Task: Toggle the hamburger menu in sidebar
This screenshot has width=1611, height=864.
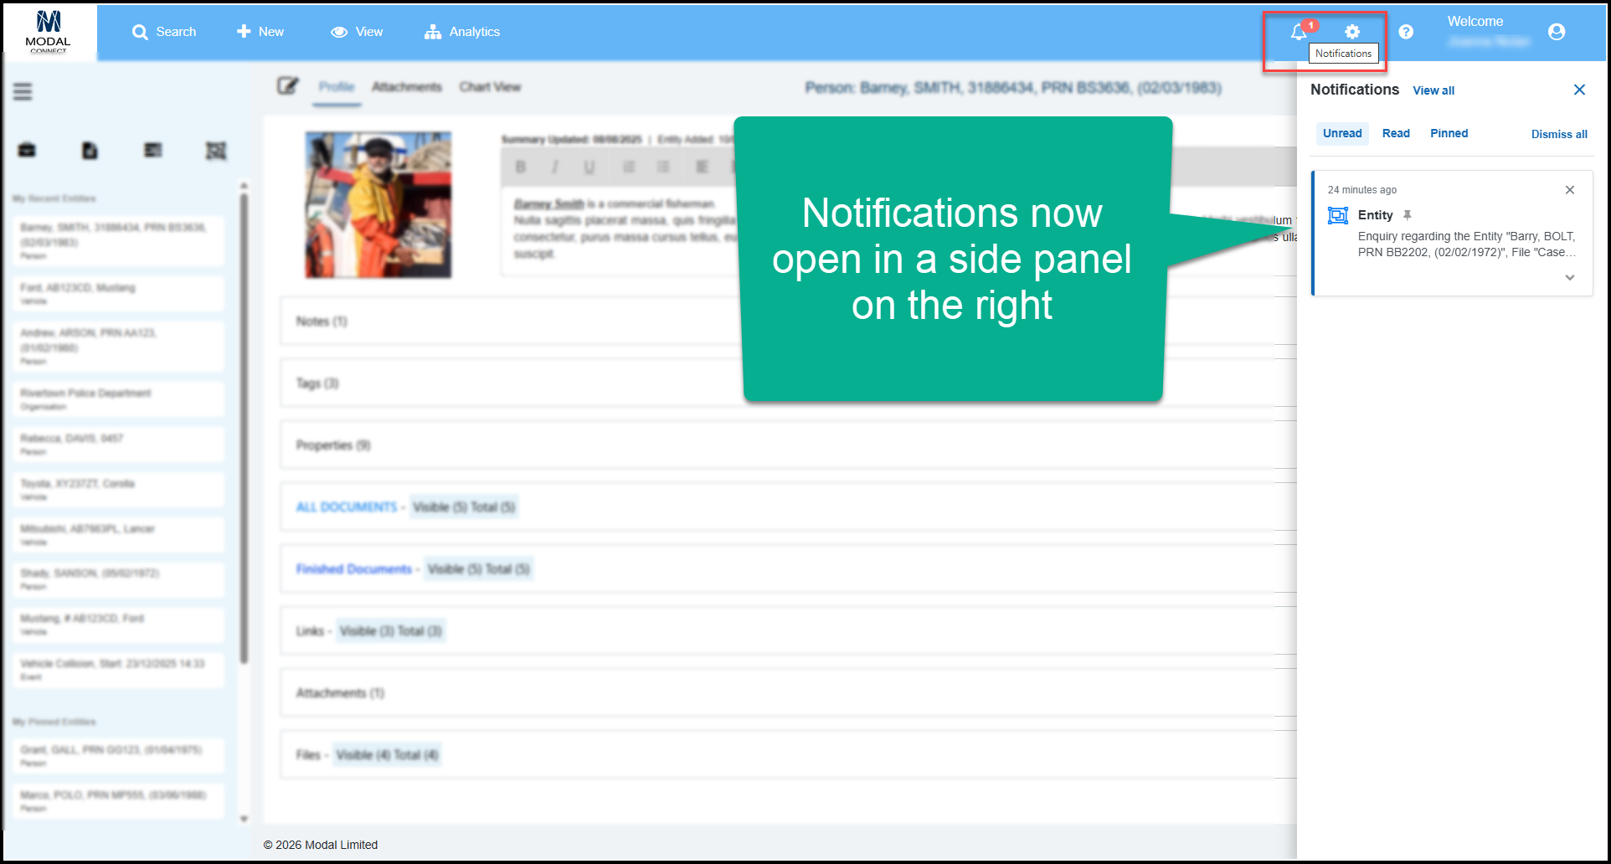Action: (x=23, y=91)
